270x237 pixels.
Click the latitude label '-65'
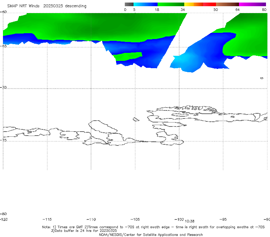(3, 46)
